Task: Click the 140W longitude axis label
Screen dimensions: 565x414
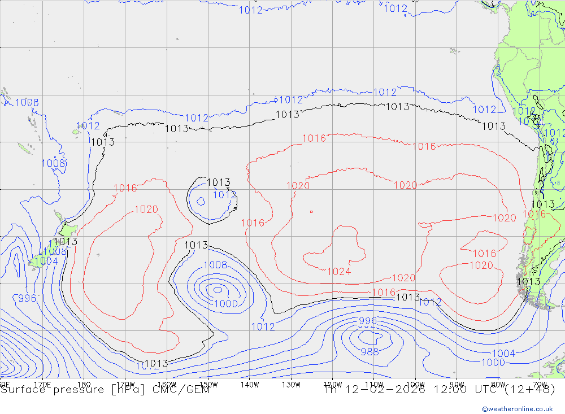Action: (250, 385)
